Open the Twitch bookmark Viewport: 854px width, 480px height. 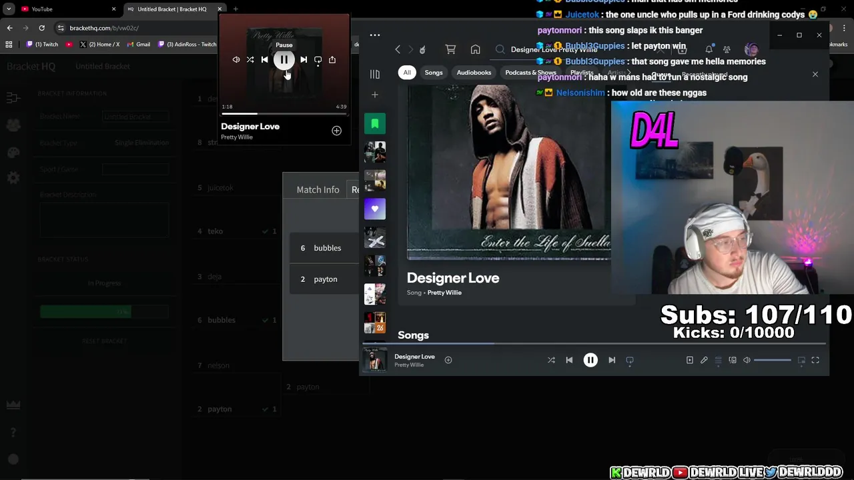point(43,45)
